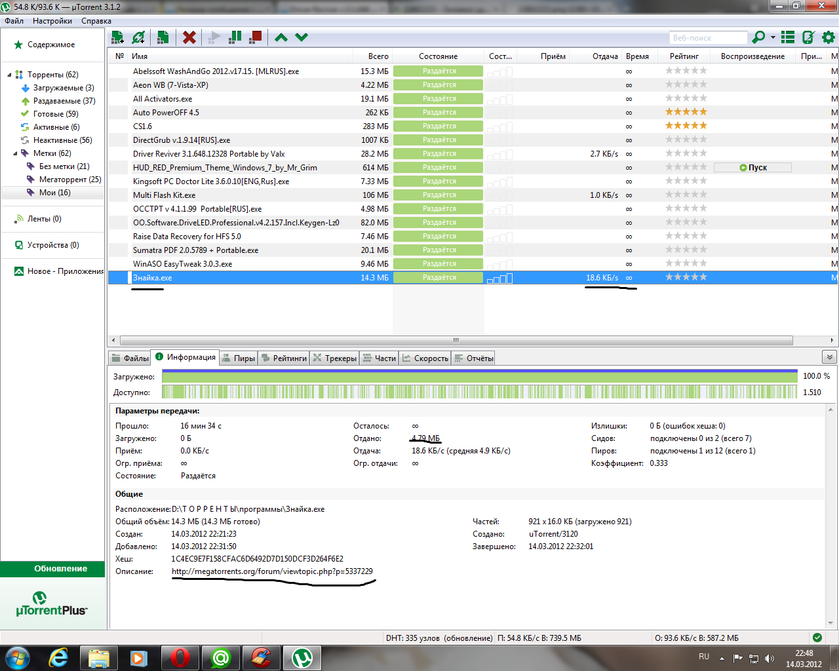839x671 pixels.
Task: Click the network tray icon
Action: (754, 658)
